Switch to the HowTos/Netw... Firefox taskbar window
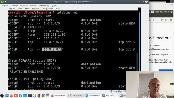The width and height of the screenshot is (174, 98). coord(58,96)
